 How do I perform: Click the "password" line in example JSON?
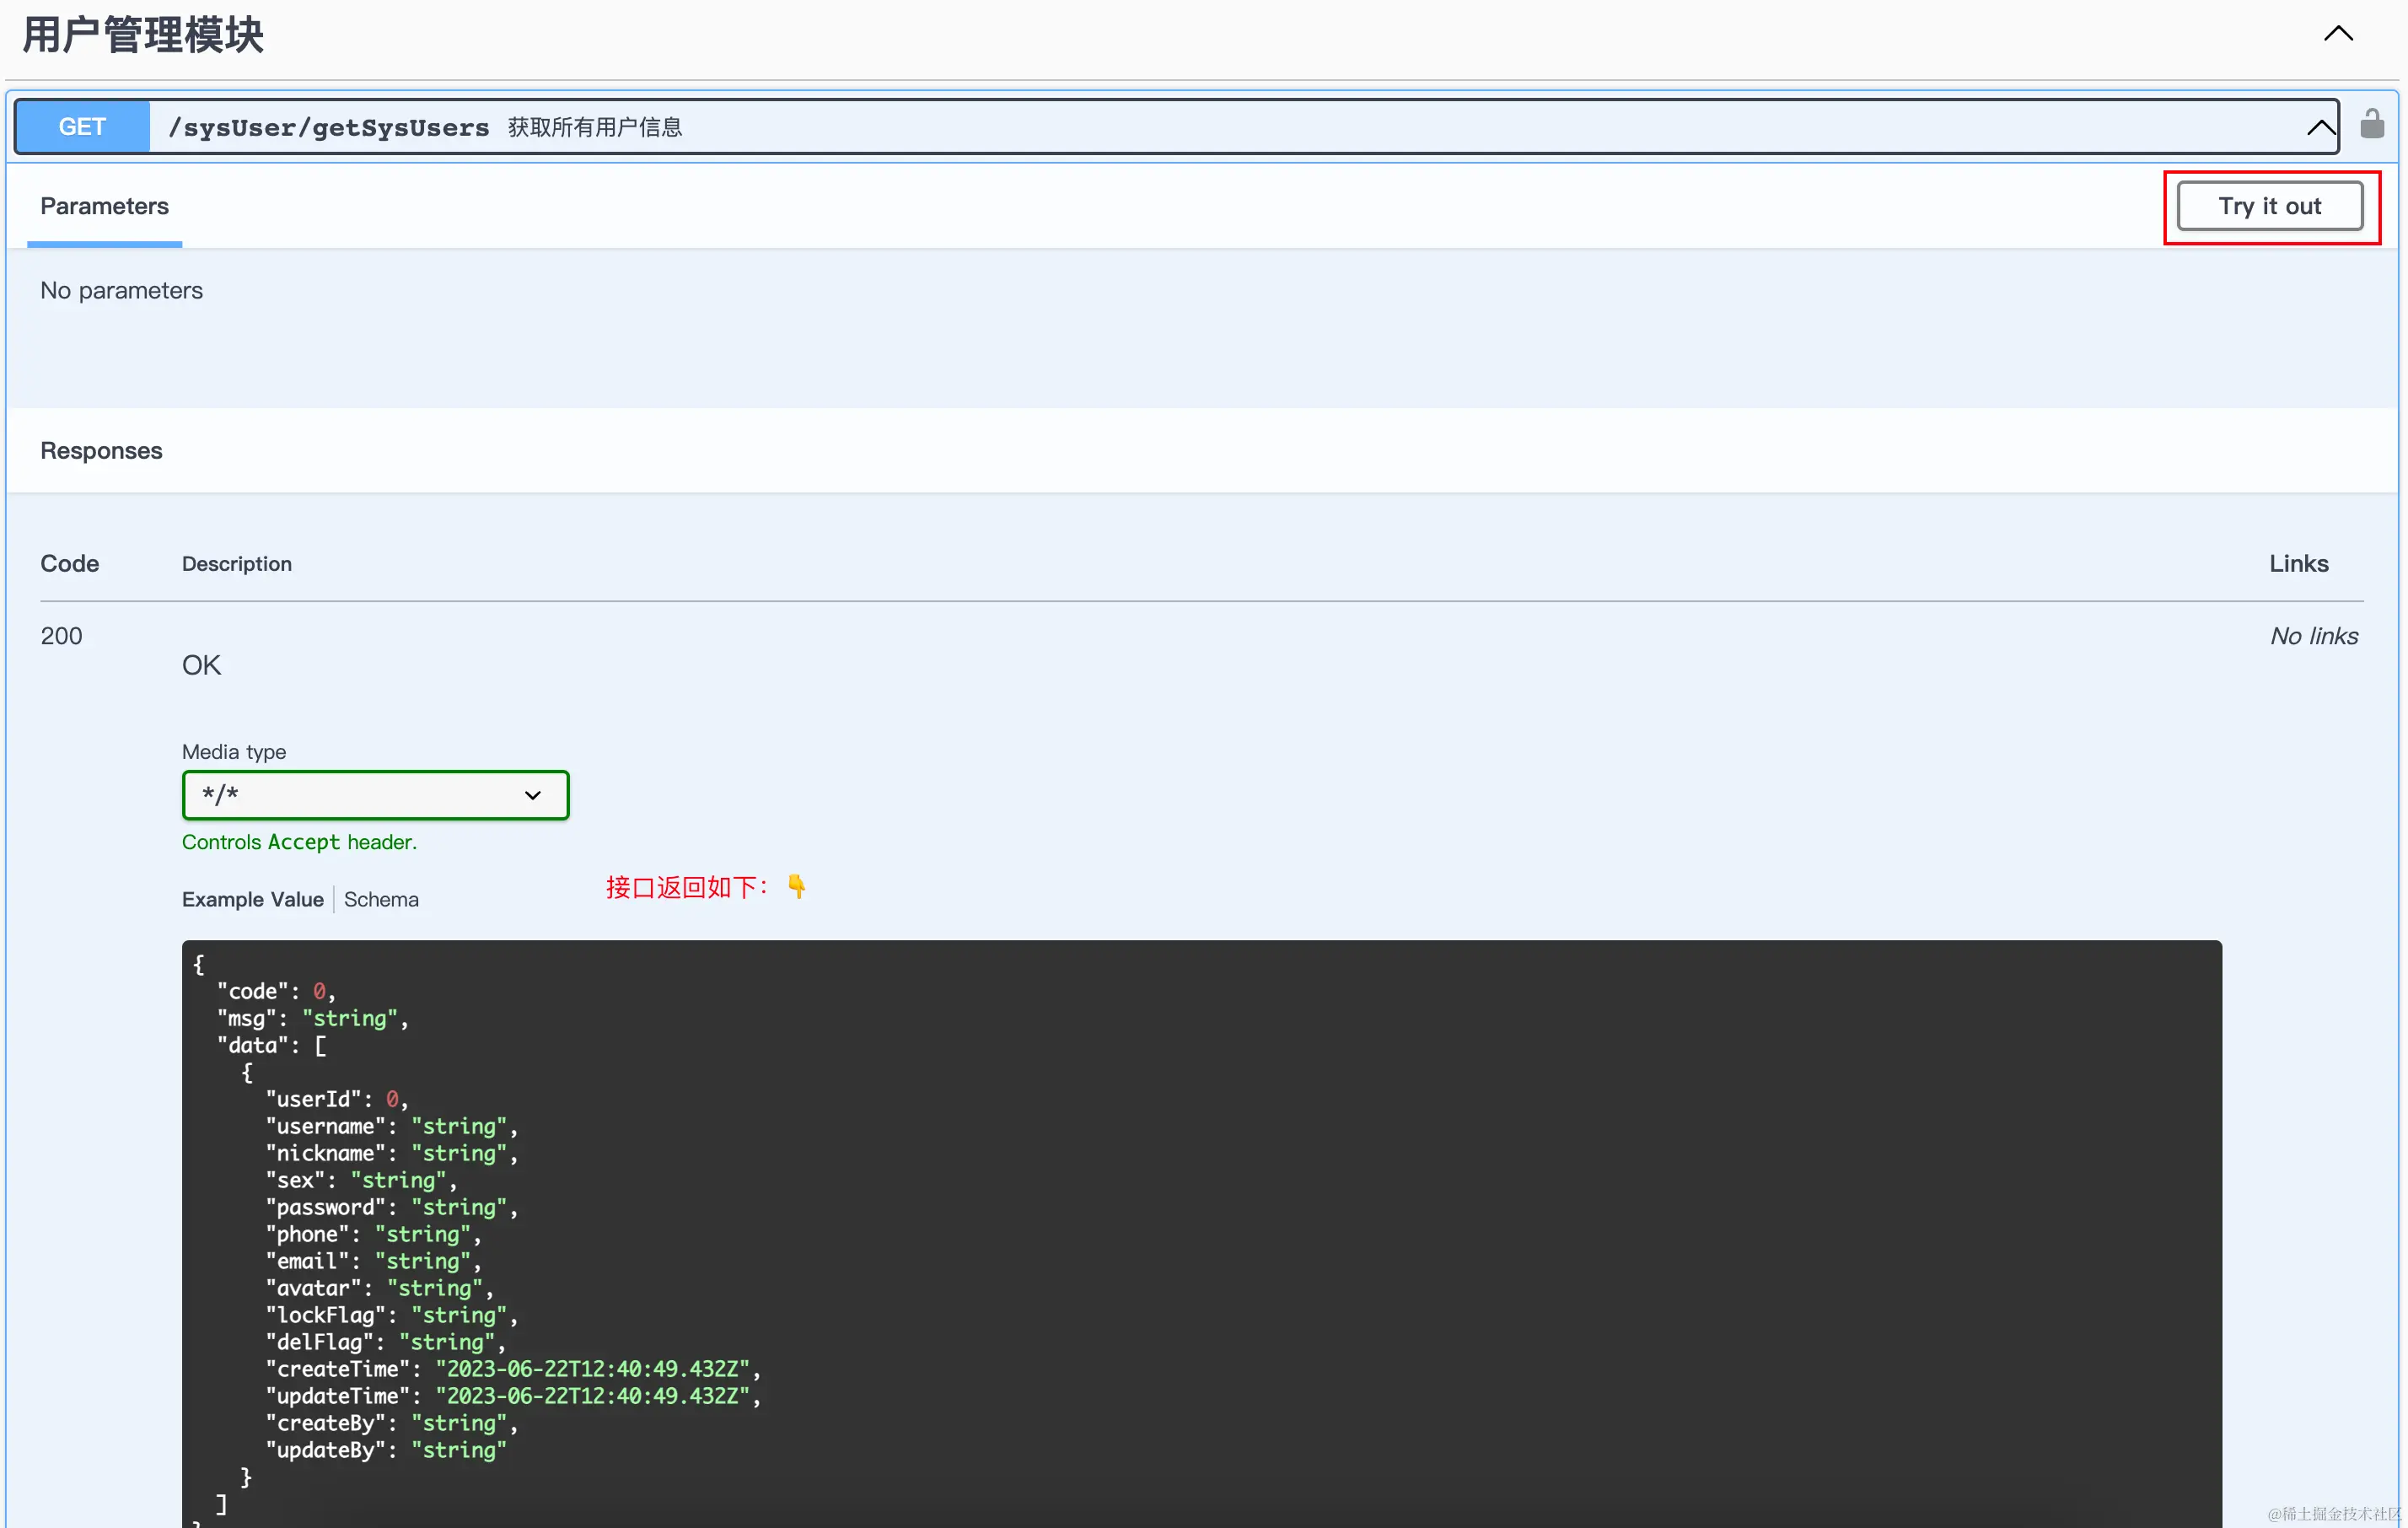pos(392,1207)
